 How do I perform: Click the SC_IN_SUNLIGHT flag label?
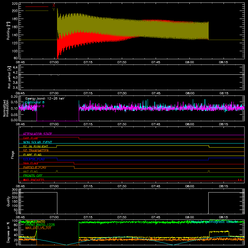36,146
